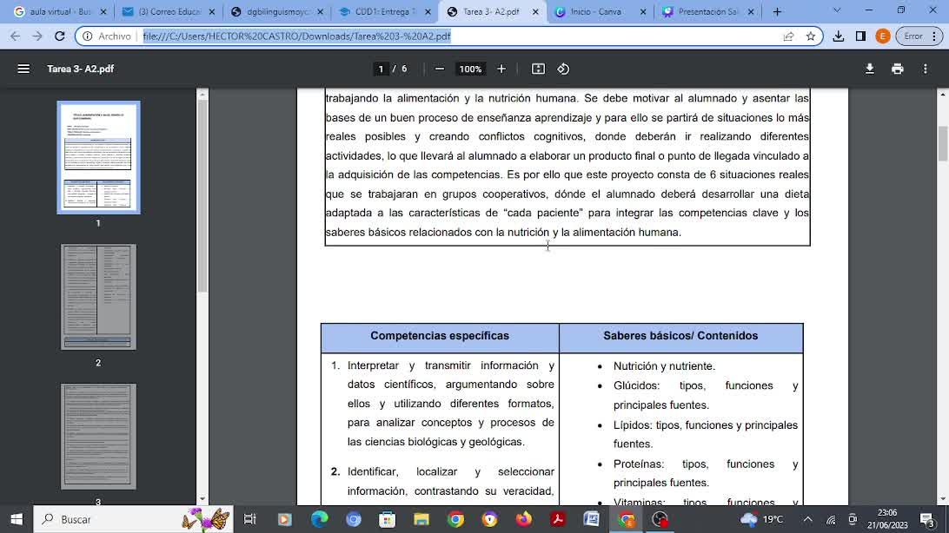Viewport: 949px width, 533px height.
Task: Click the Error update button
Action: (919, 36)
